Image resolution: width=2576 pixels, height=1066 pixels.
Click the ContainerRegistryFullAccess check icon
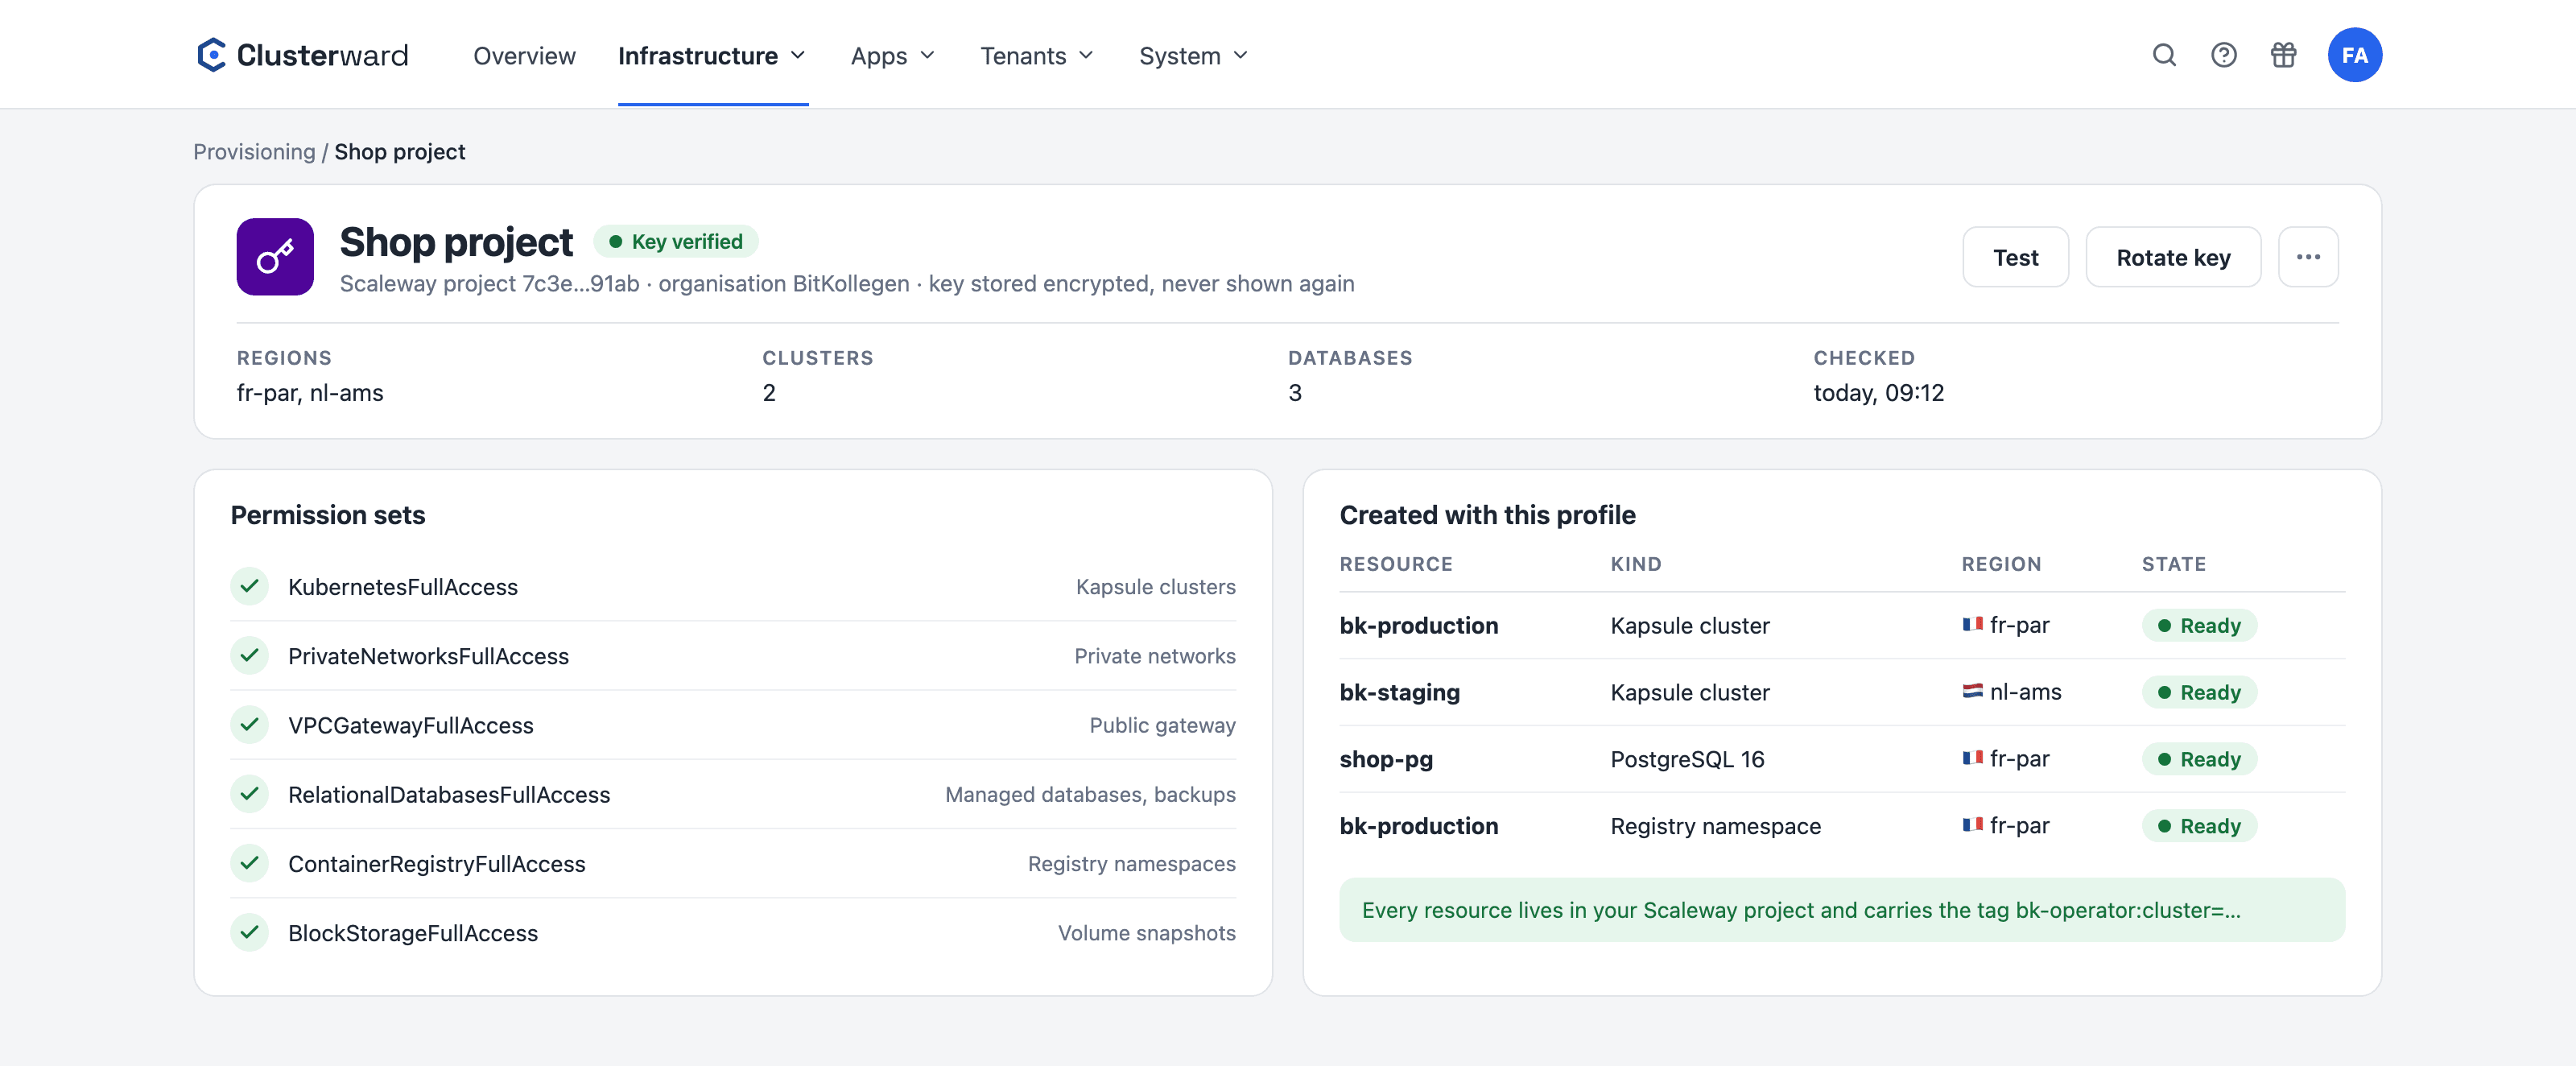point(250,863)
